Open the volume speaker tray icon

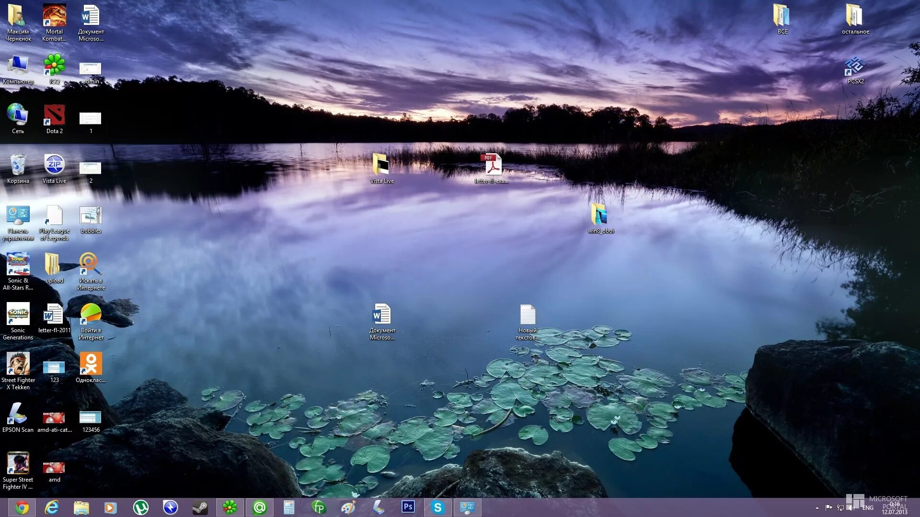pos(851,508)
